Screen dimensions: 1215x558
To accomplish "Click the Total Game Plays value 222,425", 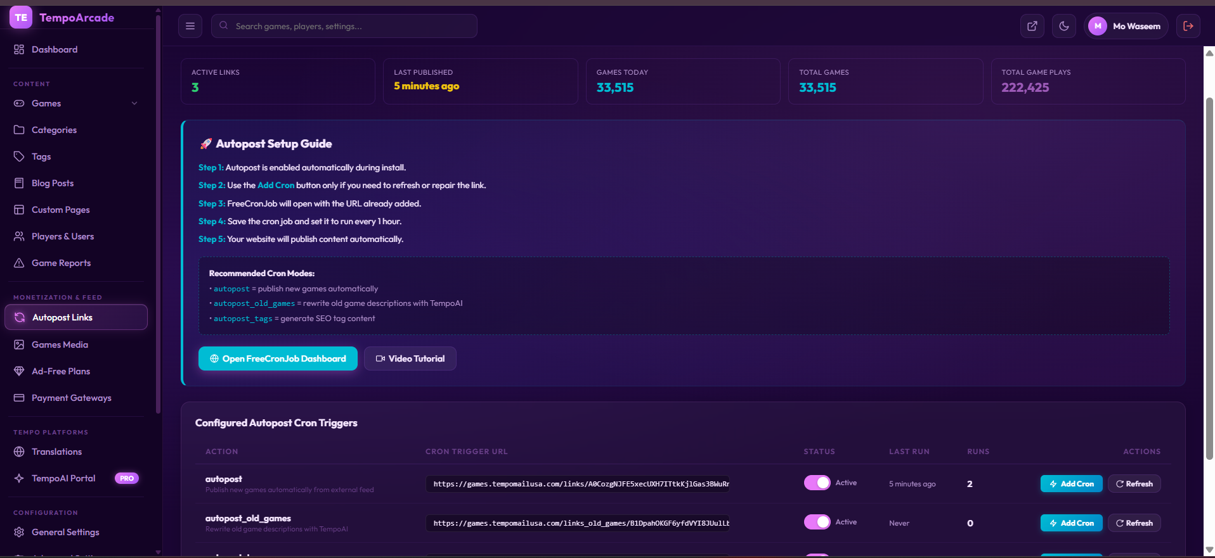I will 1025,87.
